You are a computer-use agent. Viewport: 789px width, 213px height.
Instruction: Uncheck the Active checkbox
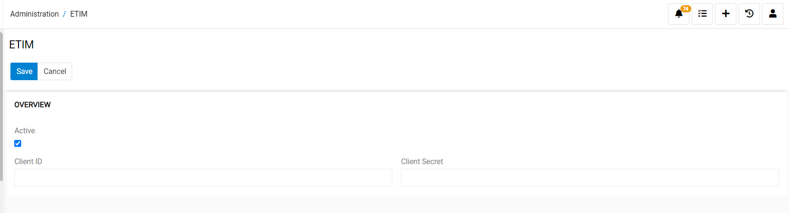[x=18, y=143]
